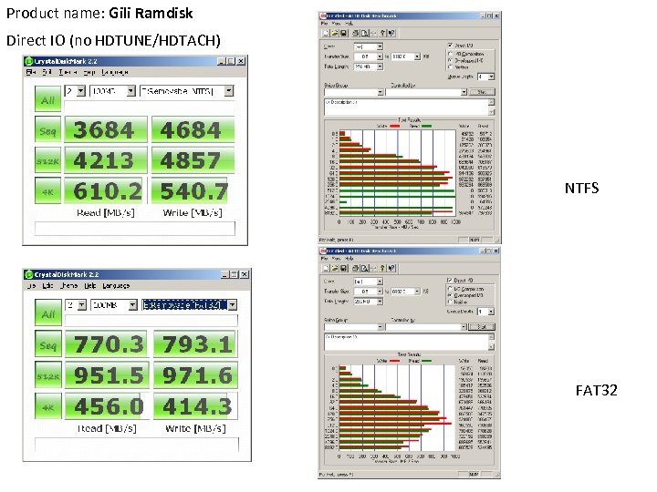Image resolution: width=657 pixels, height=492 pixels.
Task: Click ATTO title bar icon in upper window
Action: (x=323, y=15)
